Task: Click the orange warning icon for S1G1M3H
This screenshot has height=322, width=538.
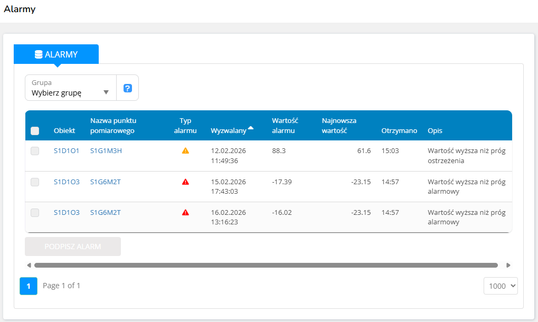Action: pos(185,150)
